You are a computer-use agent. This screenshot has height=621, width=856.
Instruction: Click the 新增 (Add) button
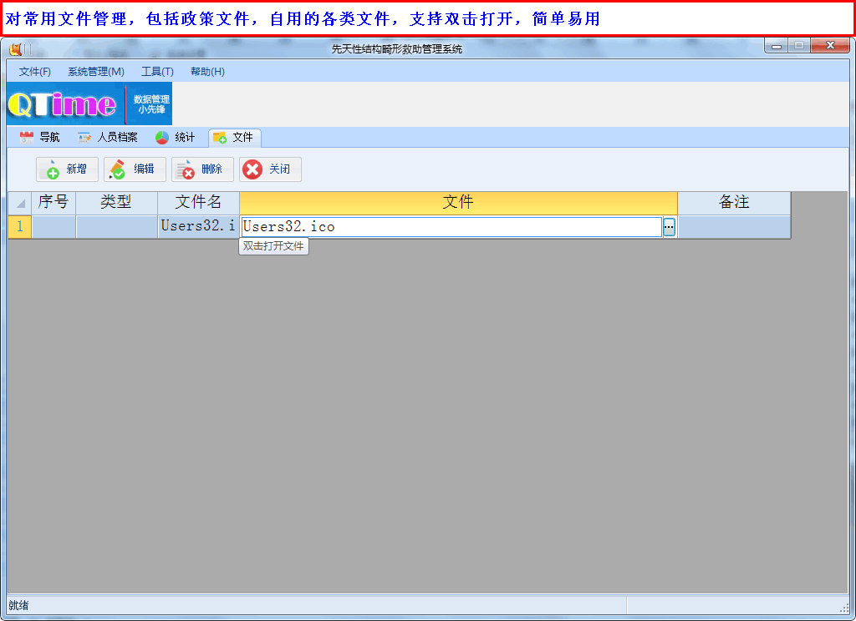pyautogui.click(x=67, y=169)
